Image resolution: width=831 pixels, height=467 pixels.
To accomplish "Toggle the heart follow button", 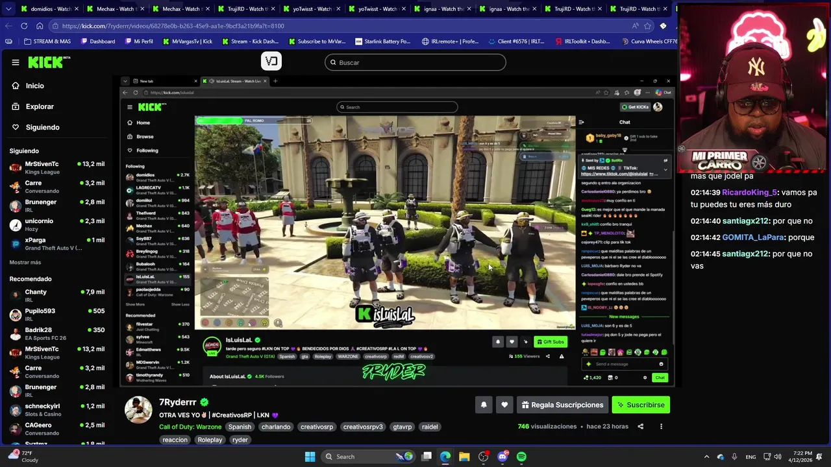I will (x=504, y=405).
